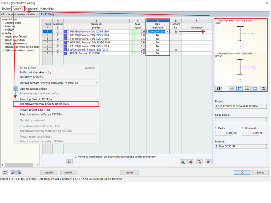Select Napětí po místech x tree item

coord(16,43)
